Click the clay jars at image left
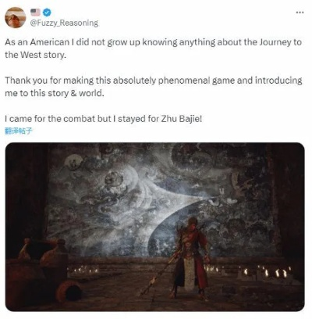Viewport: 312px width, 319px height. (41, 256)
